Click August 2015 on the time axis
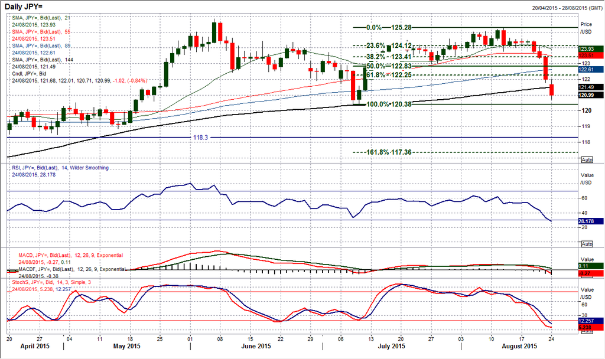The height and width of the screenshot is (359, 605). click(519, 346)
